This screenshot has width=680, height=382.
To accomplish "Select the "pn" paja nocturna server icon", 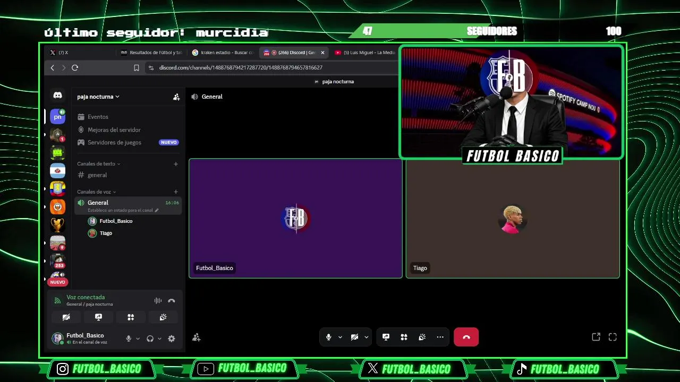I will point(57,117).
